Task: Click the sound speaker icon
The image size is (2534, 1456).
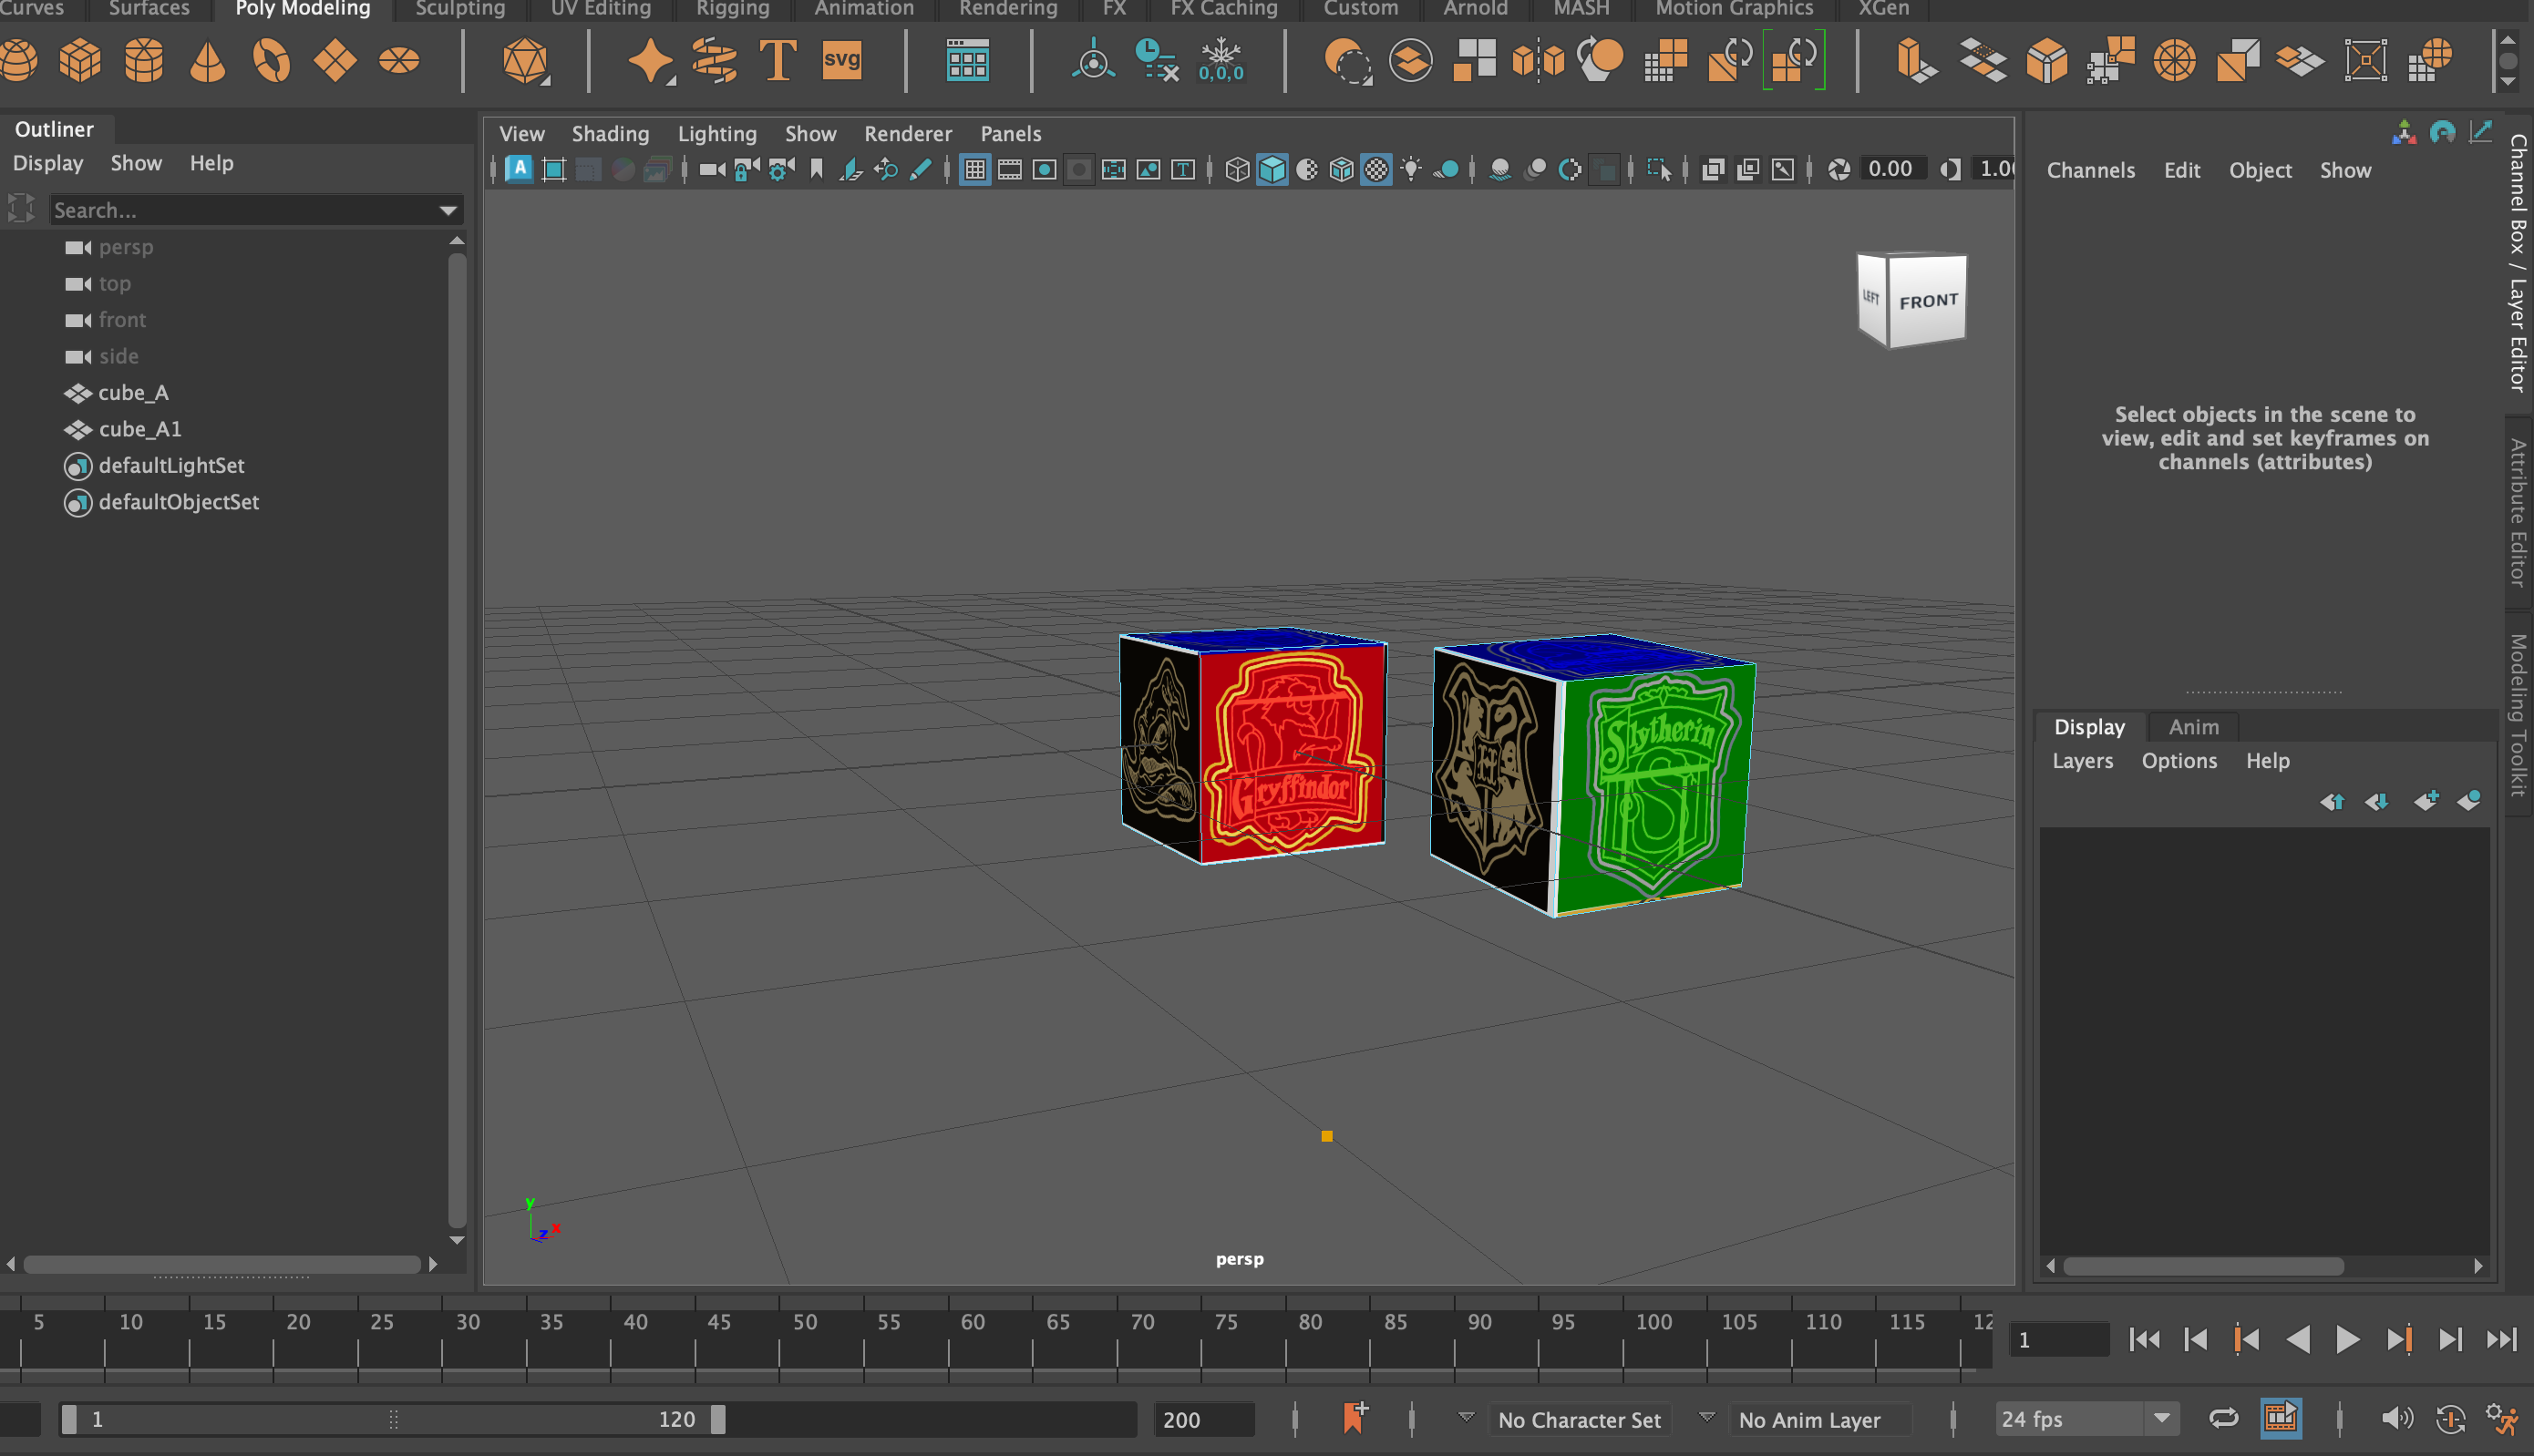Action: pyautogui.click(x=2397, y=1418)
